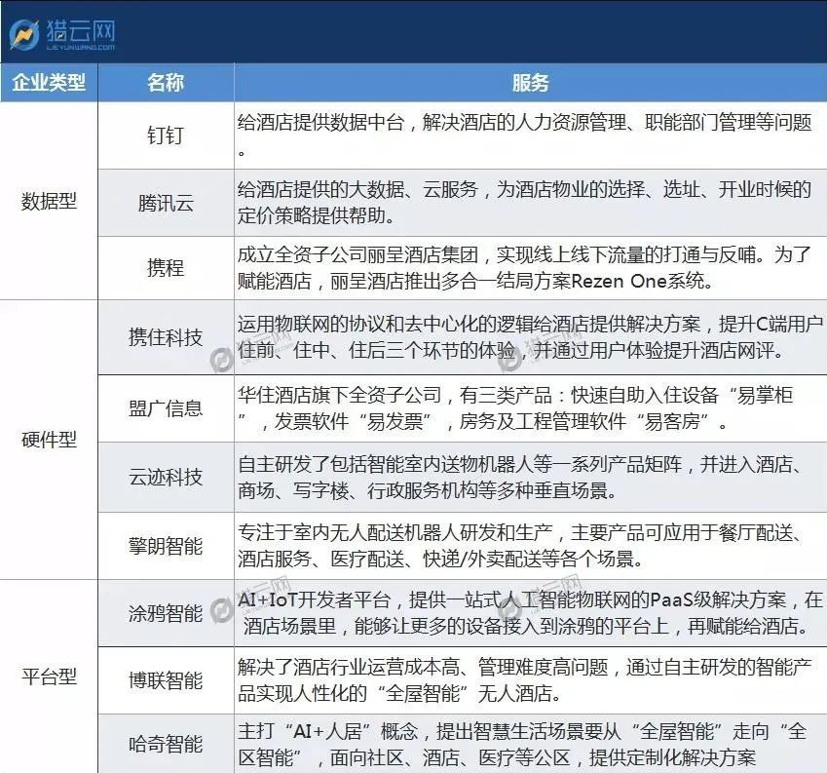Viewport: 827px width, 773px height.
Task: Click 腾讯云 service text about 大数据、云服务
Action: (524, 202)
